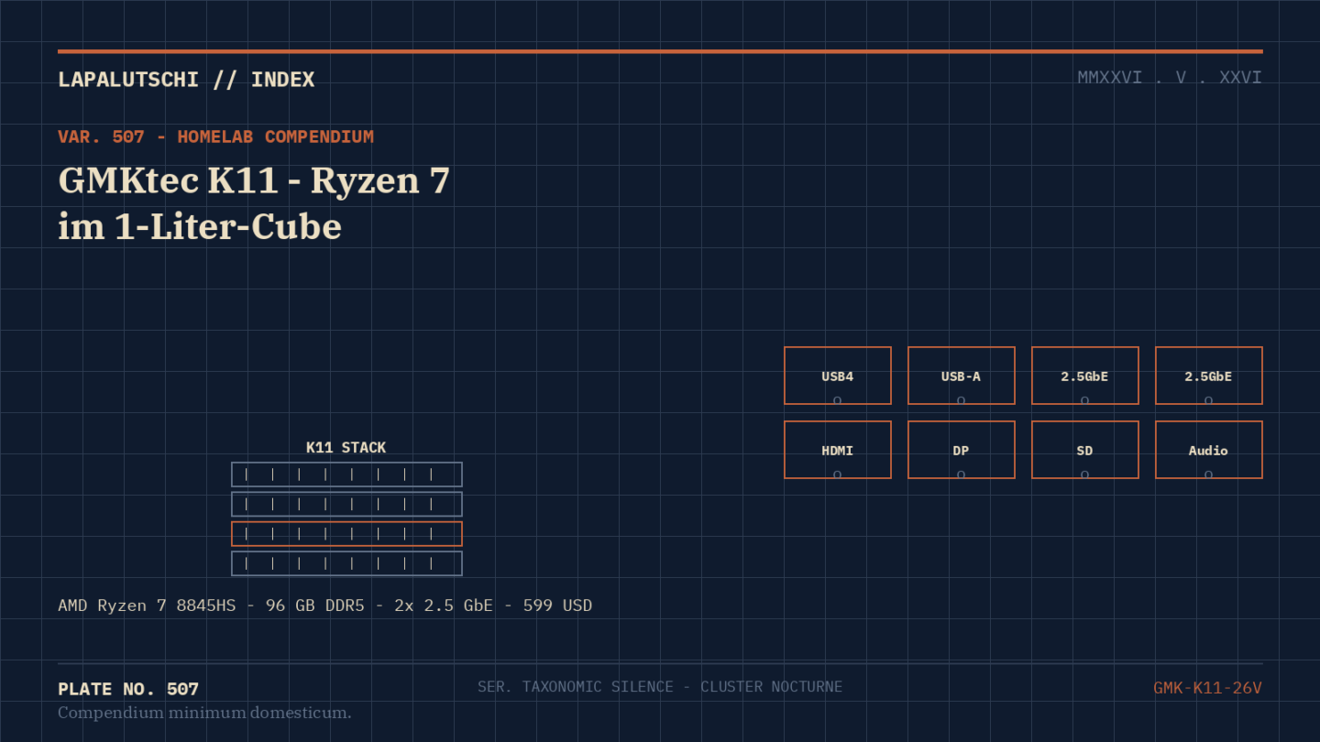Click the date MMXXVI . V . XXVI

(x=1170, y=78)
